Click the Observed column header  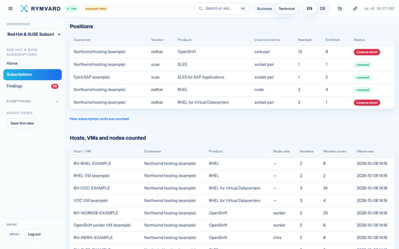(365, 151)
